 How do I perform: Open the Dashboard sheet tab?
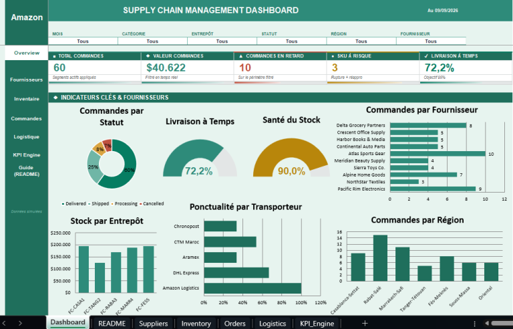coord(67,322)
